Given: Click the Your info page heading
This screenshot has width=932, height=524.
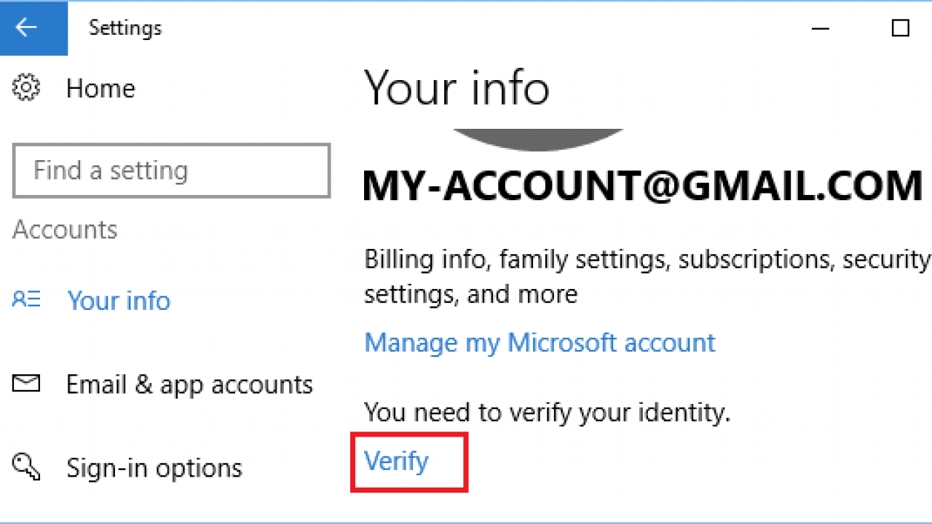Looking at the screenshot, I should [x=457, y=87].
